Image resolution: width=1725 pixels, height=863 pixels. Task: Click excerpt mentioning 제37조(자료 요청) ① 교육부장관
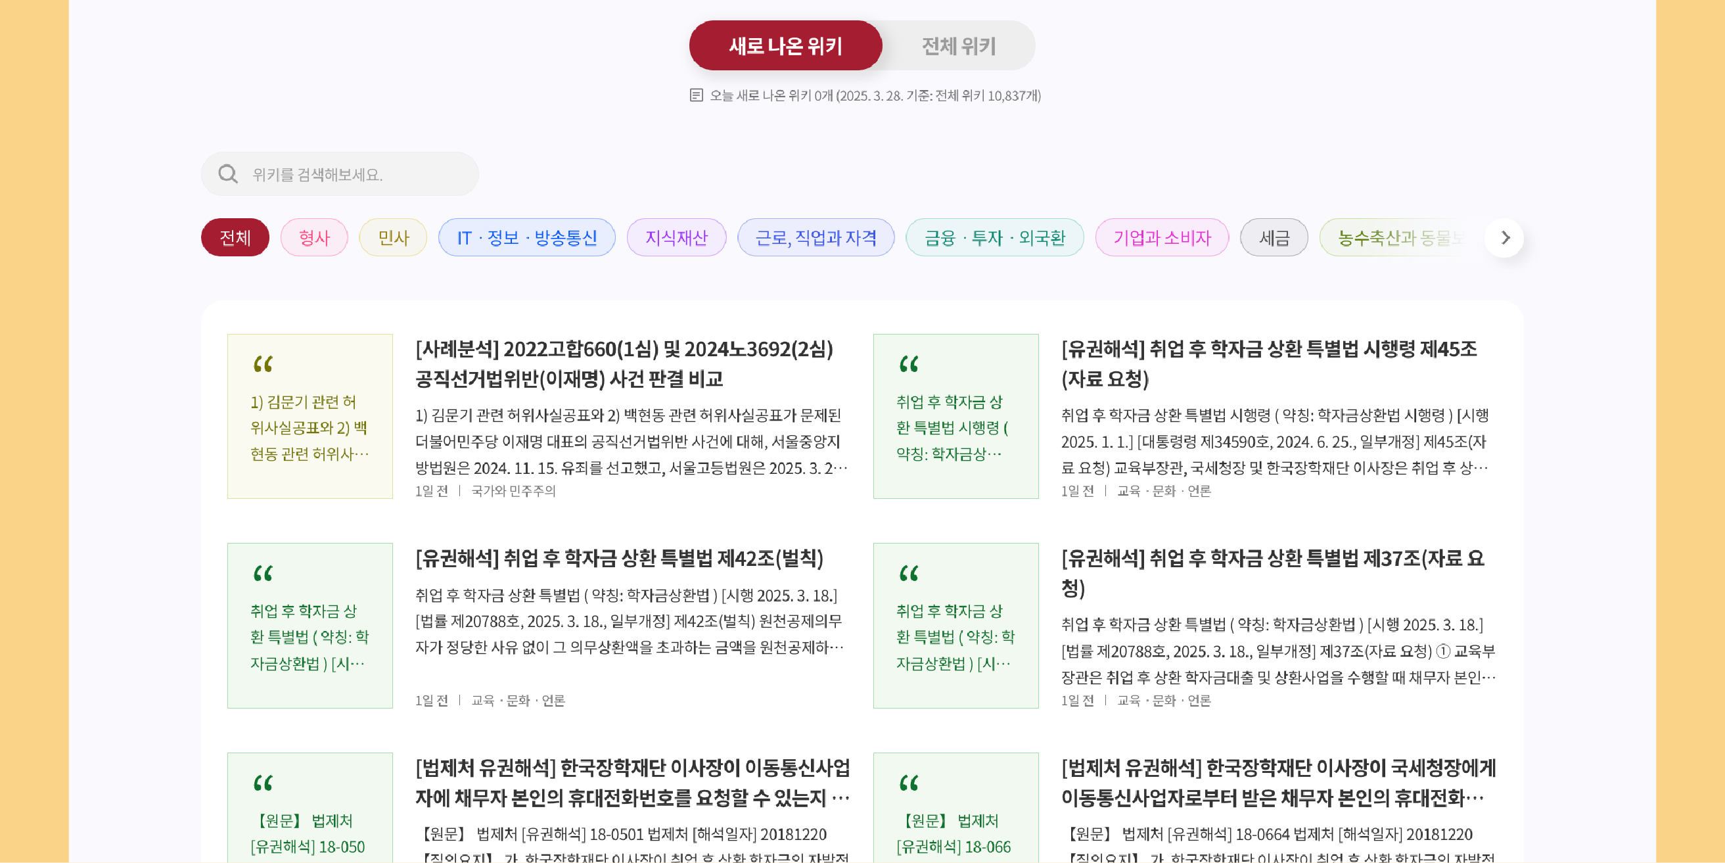coord(1278,651)
